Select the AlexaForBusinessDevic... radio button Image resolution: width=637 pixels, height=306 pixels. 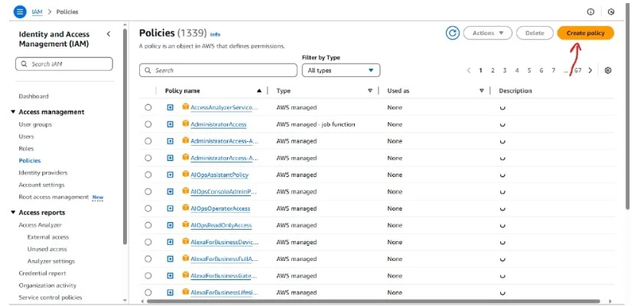148,242
